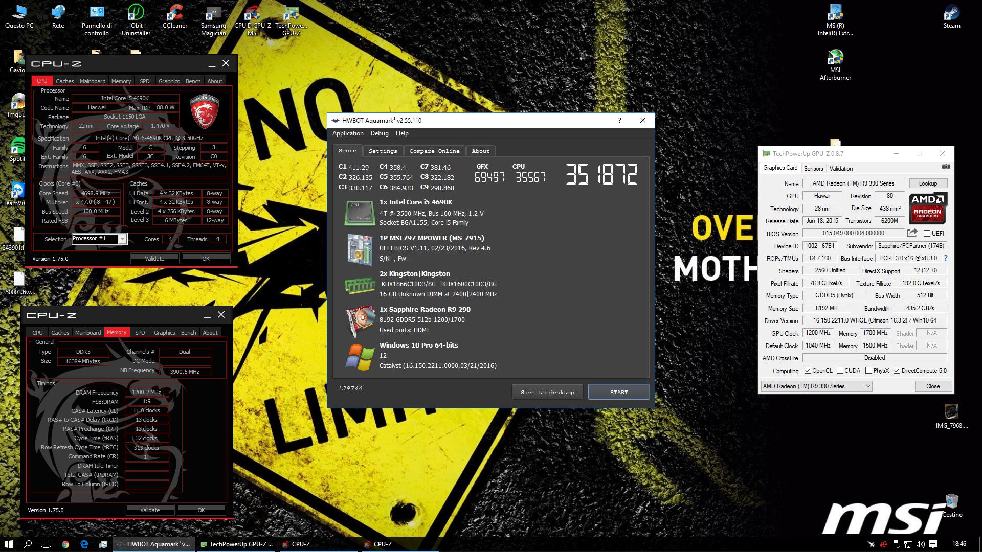Launch IObit Uninstaller from desktop
The image size is (982, 552).
136,20
